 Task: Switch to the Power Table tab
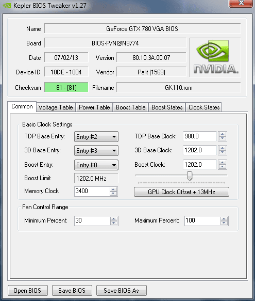[x=94, y=107]
